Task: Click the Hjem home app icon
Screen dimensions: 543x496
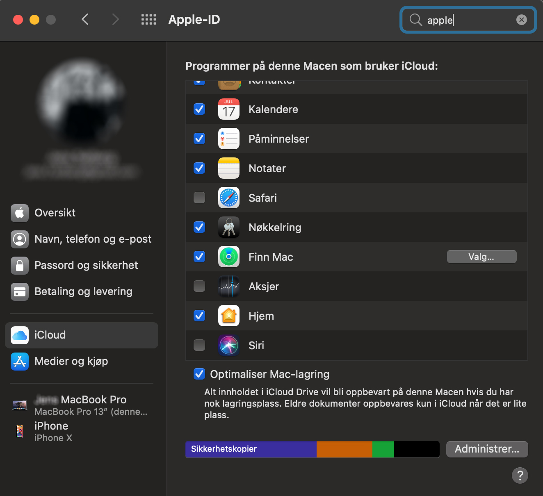Action: [229, 316]
